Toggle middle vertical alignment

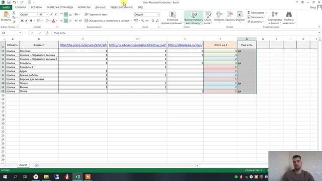point(66,15)
